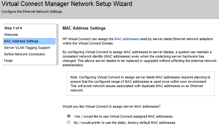Click the 'Would you like Virtual Connect' question text
The width and height of the screenshot is (219, 126).
(x=111, y=106)
